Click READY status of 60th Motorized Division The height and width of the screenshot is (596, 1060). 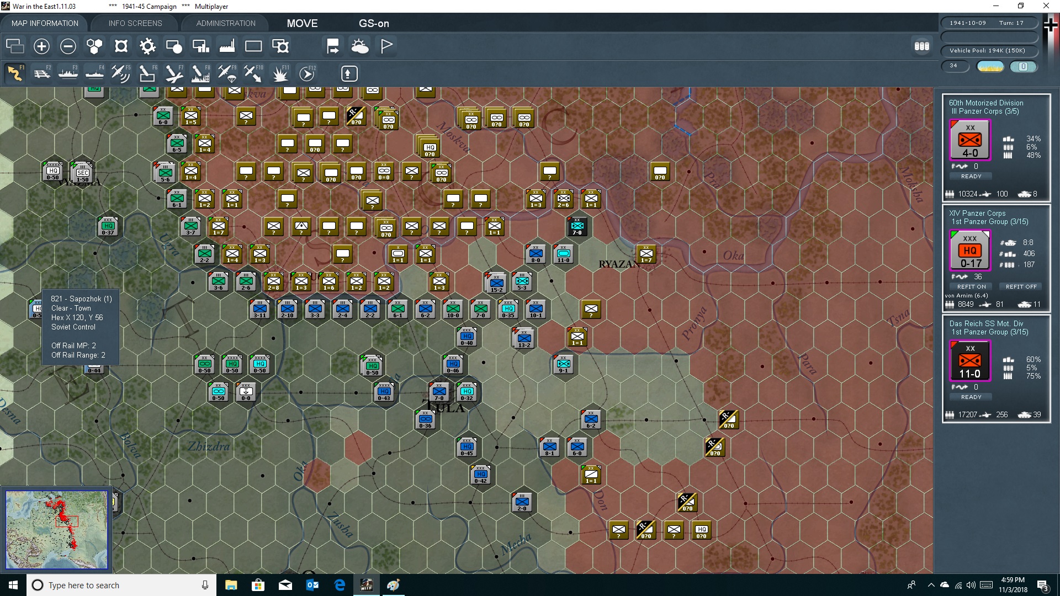[x=971, y=176]
